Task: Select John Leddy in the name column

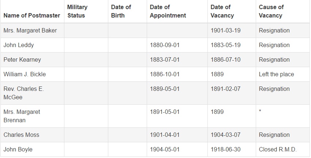Action: pos(19,45)
